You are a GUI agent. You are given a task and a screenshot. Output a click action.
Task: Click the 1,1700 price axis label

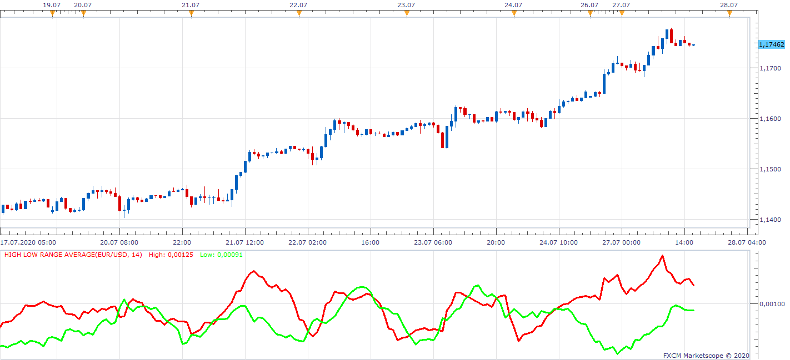coord(769,68)
